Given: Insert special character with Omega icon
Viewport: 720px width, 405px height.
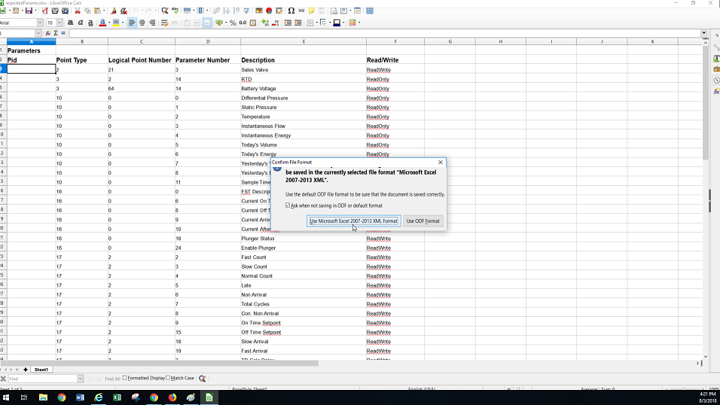Looking at the screenshot, I should (291, 11).
